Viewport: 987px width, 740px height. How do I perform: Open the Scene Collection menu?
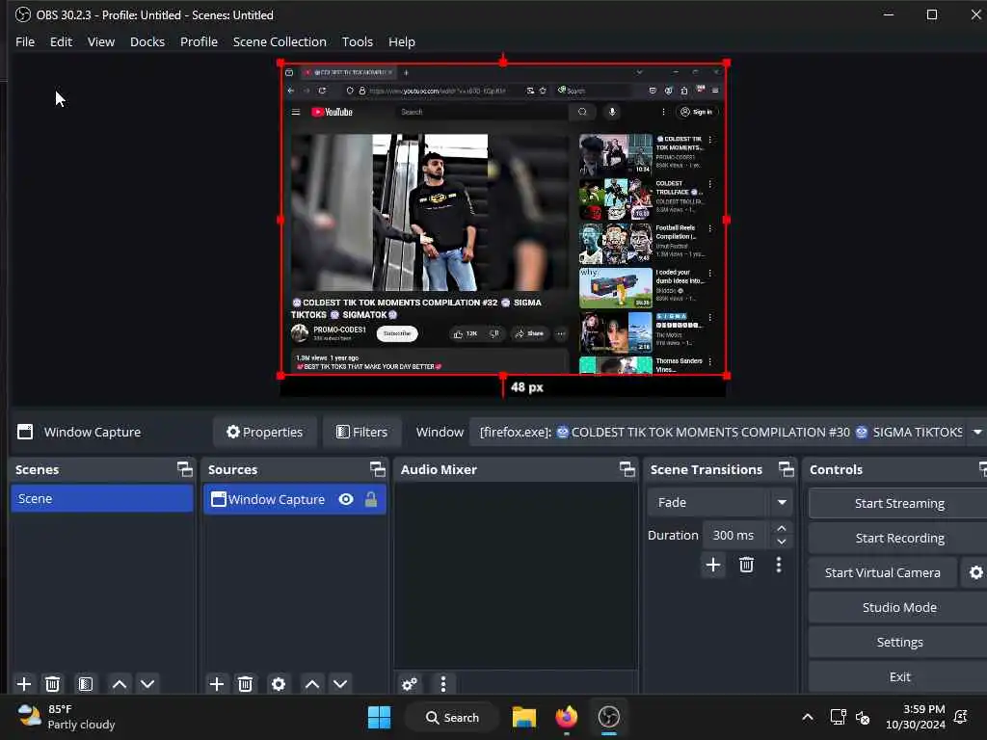[x=280, y=41]
